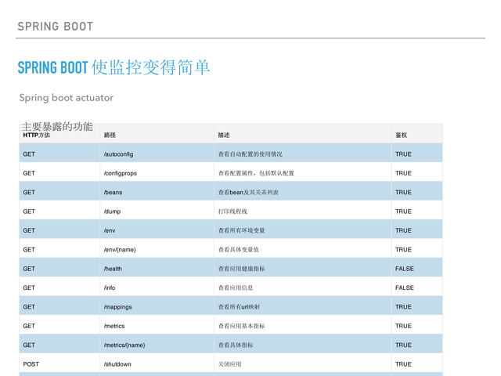Click TRUE in the /beans row
The image size is (501, 376).
point(403,193)
